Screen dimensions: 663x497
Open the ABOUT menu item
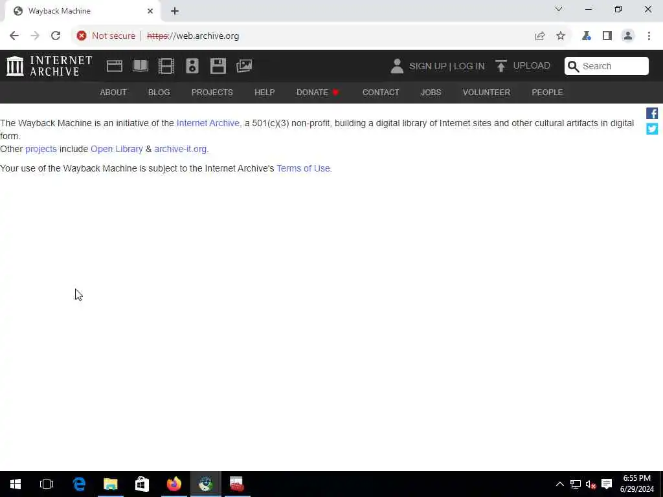pos(113,92)
